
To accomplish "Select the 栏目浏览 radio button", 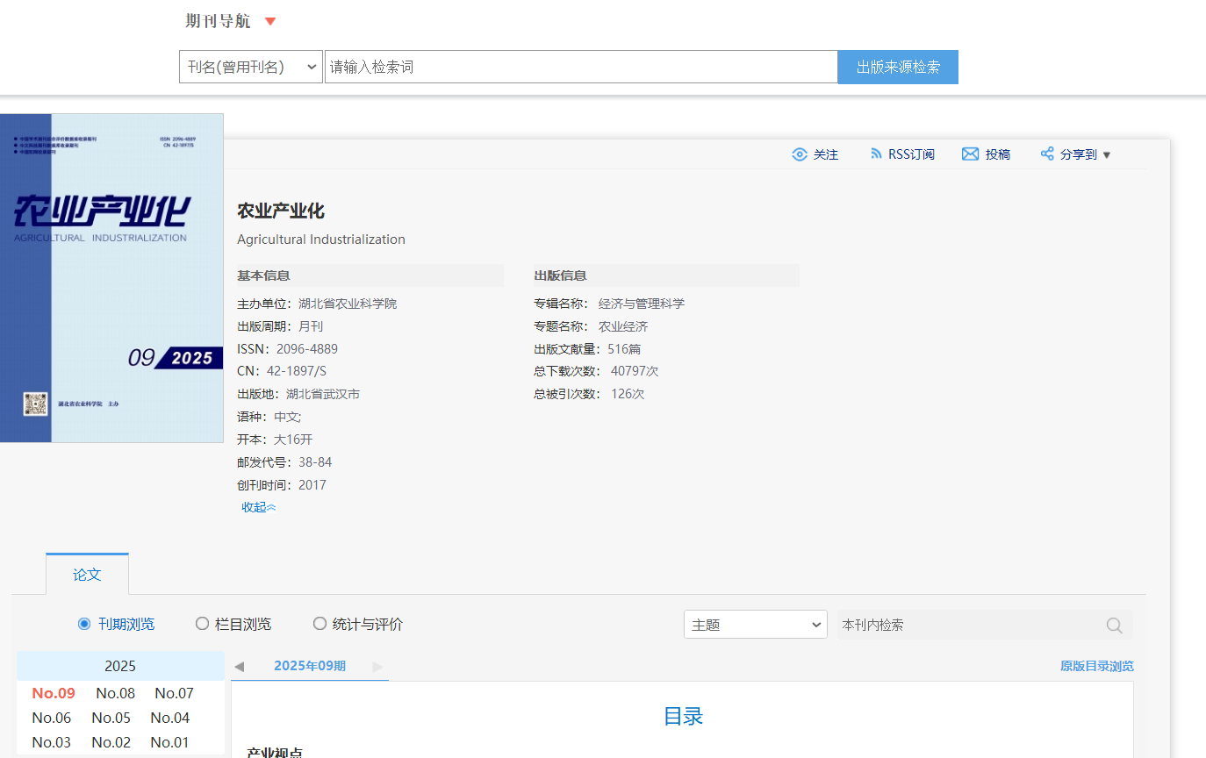I will point(202,624).
